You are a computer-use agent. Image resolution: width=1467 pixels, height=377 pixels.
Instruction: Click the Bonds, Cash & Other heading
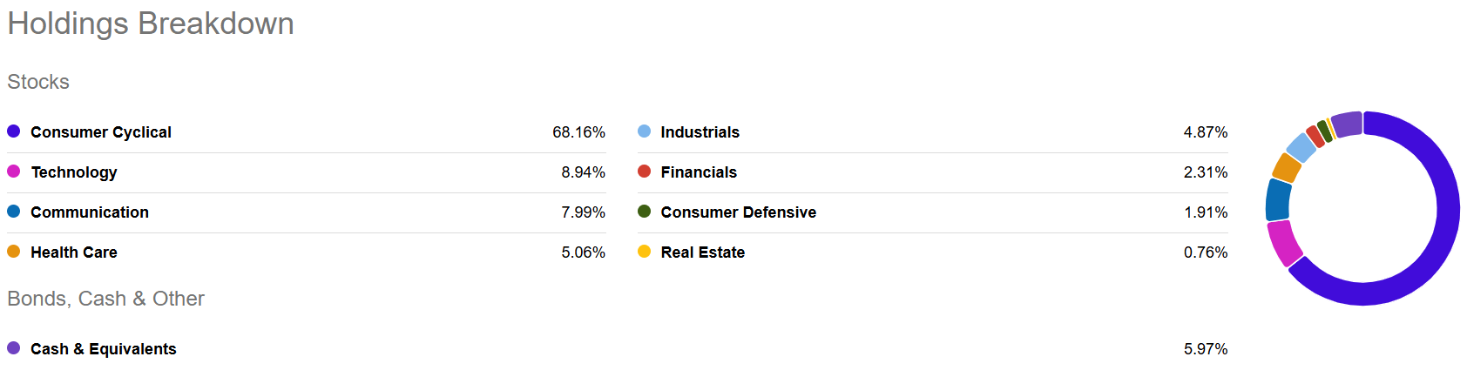105,299
